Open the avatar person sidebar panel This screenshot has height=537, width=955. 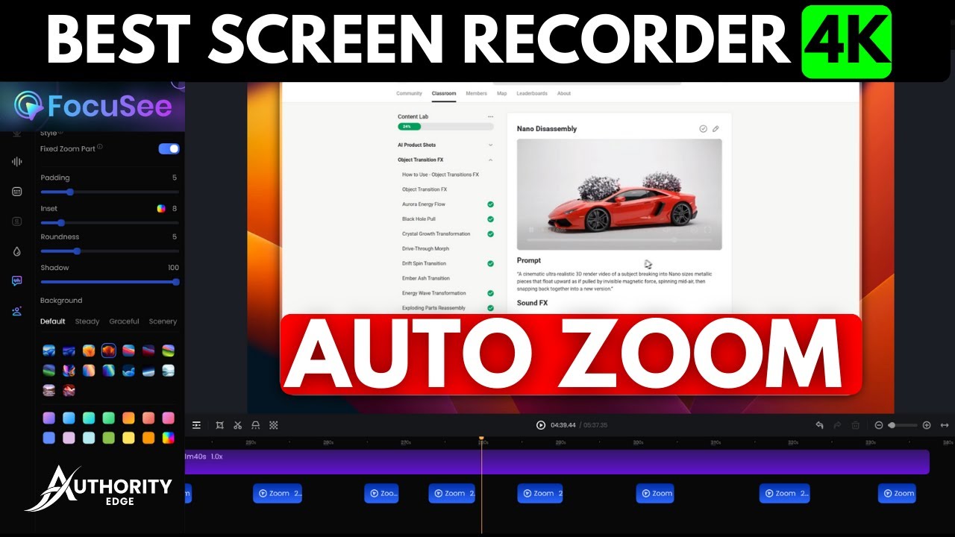click(x=16, y=311)
